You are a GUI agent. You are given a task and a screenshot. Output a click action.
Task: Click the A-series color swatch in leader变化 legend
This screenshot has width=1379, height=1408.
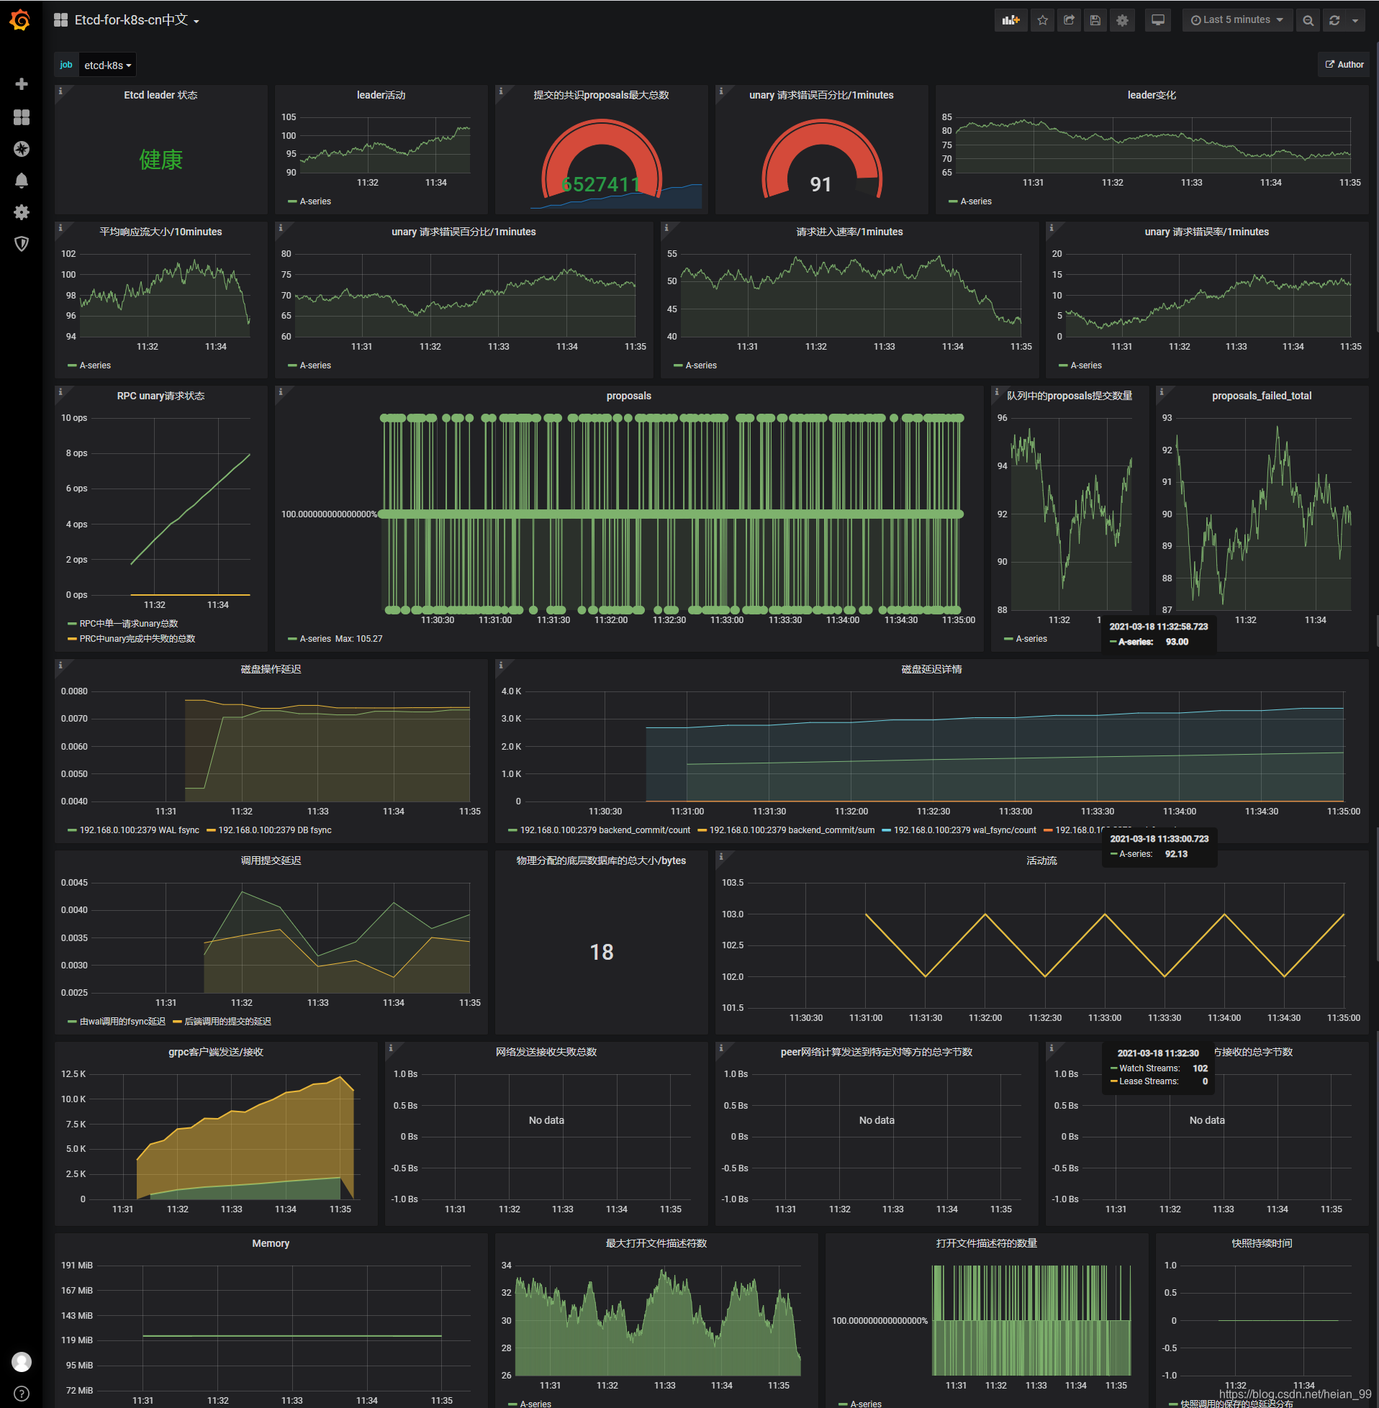tap(953, 201)
